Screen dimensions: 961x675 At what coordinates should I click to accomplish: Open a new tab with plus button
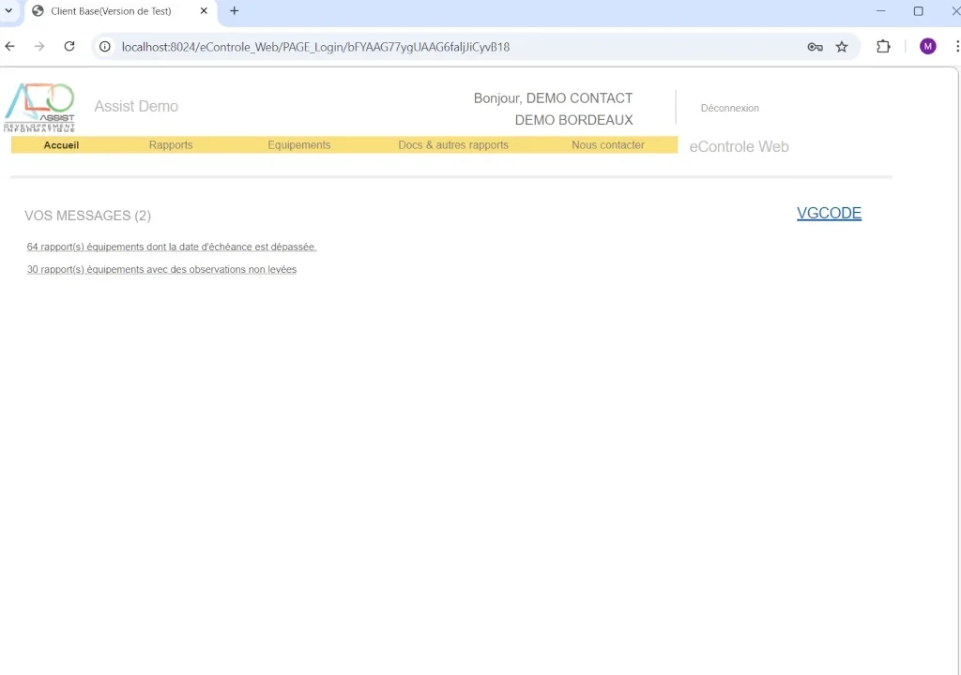pos(235,11)
